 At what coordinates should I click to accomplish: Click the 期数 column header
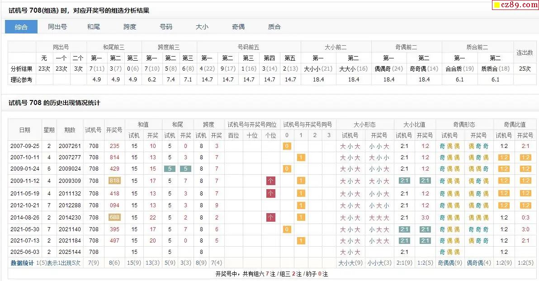tap(70, 130)
